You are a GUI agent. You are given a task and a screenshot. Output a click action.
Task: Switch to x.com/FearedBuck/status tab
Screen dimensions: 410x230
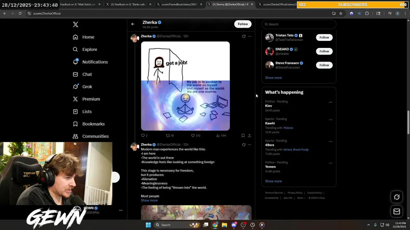(179, 4)
